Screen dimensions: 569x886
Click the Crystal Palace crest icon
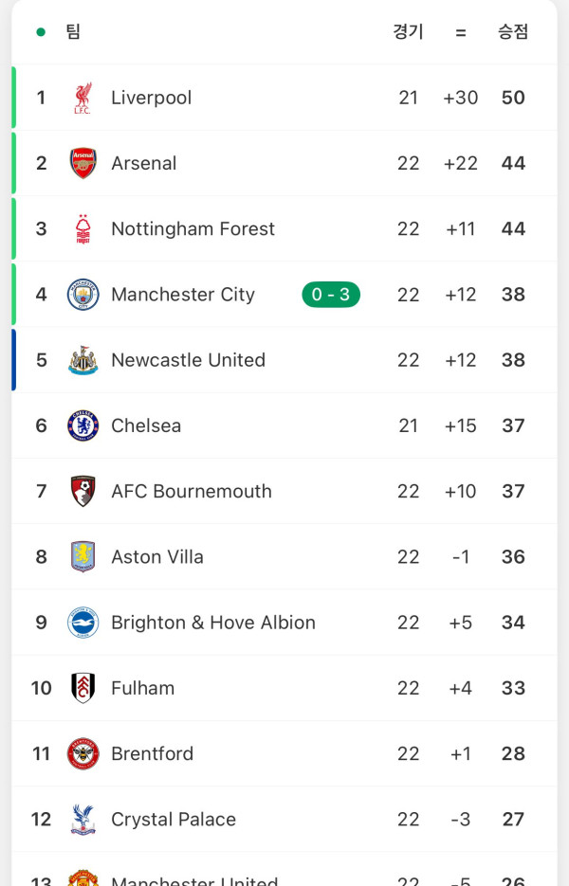pyautogui.click(x=83, y=819)
